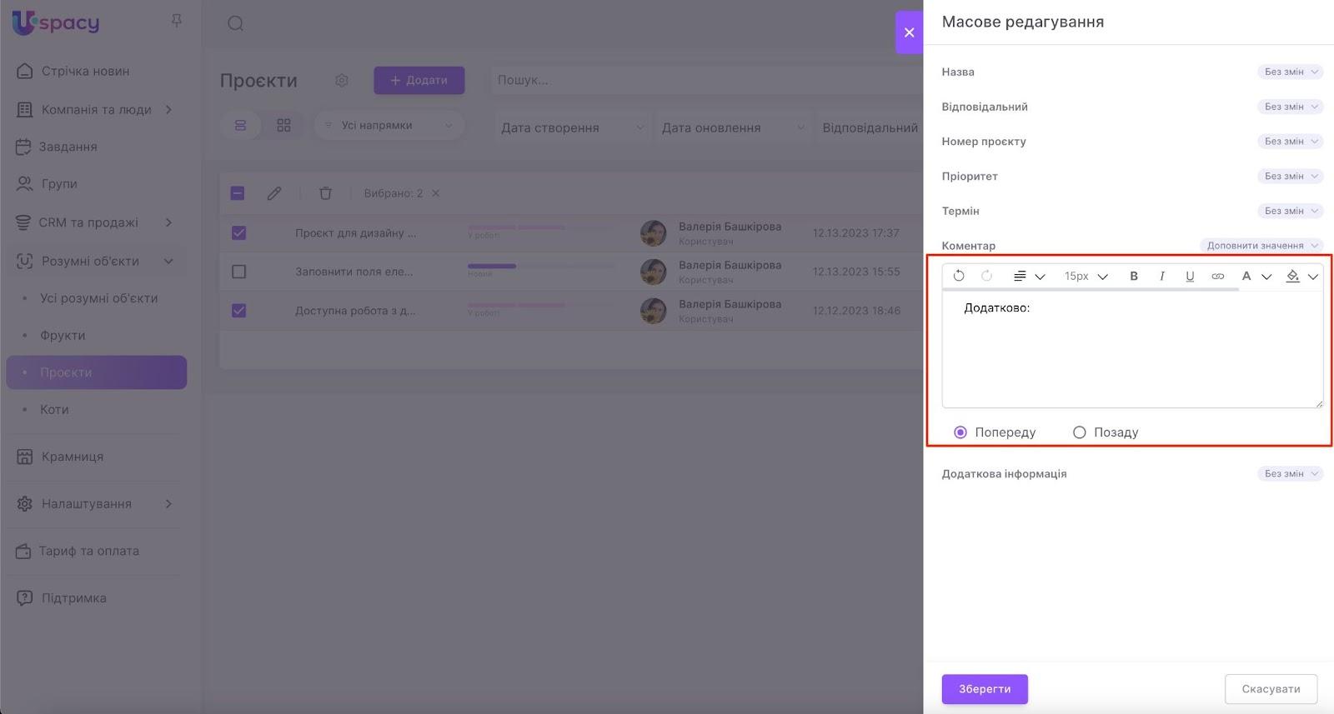This screenshot has width=1334, height=714.
Task: Click the trash delete icon for selected
Action: coord(325,193)
